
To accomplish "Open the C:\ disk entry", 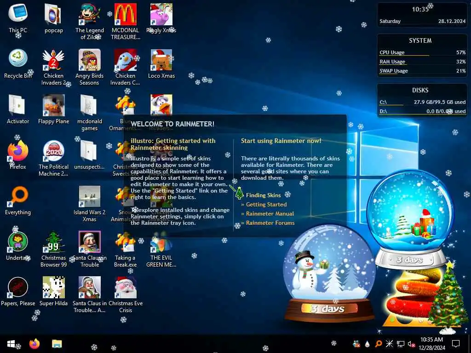I will tap(422, 102).
